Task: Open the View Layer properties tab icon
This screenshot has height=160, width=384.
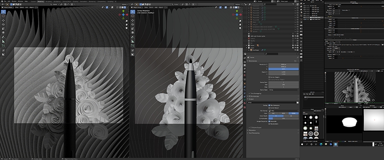Action: (244, 68)
